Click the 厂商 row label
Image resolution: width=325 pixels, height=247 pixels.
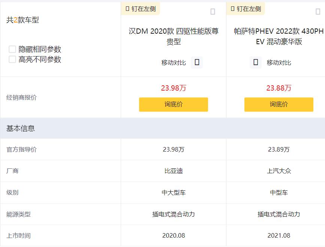pyautogui.click(x=12, y=171)
